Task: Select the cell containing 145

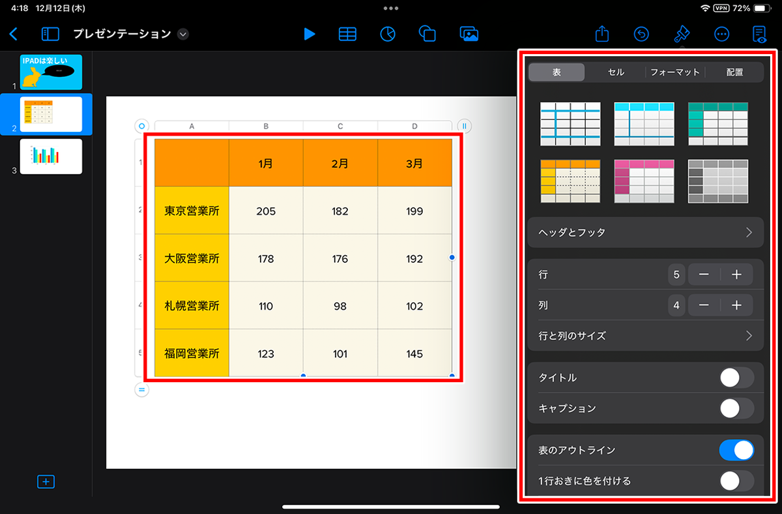Action: click(x=414, y=354)
